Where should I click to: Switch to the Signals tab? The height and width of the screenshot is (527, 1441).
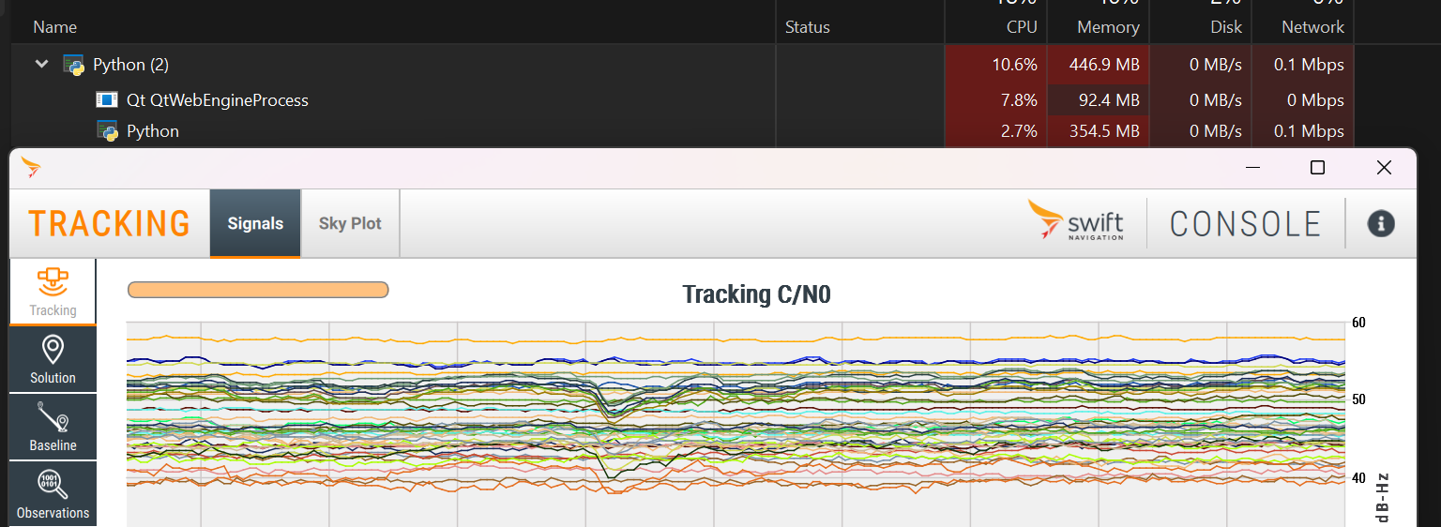coord(255,223)
